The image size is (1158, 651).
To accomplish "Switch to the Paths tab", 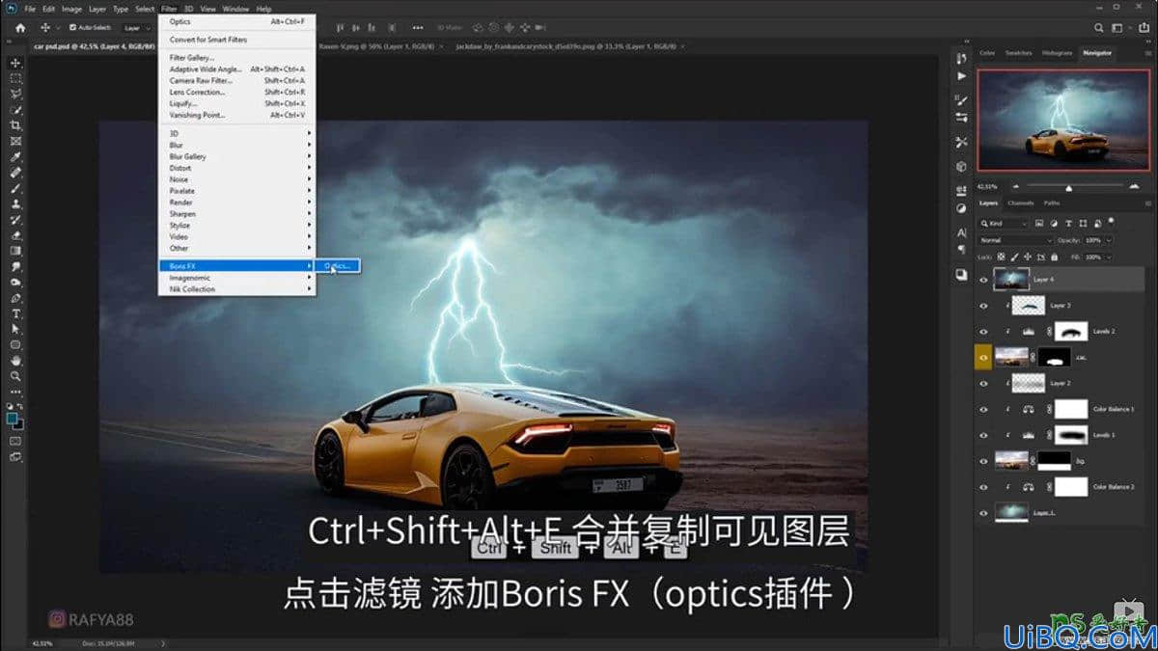I will click(1052, 203).
